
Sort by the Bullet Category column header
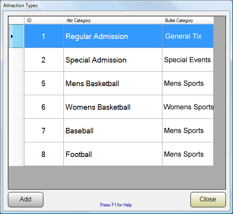pyautogui.click(x=188, y=20)
